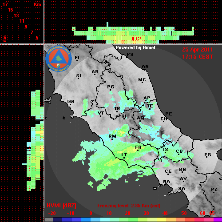This screenshot has width=222, height=222.
Task: Click the PZ city label
Action: click(214, 190)
